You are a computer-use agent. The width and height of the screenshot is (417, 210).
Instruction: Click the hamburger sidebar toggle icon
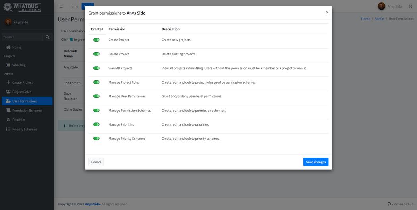61,6
